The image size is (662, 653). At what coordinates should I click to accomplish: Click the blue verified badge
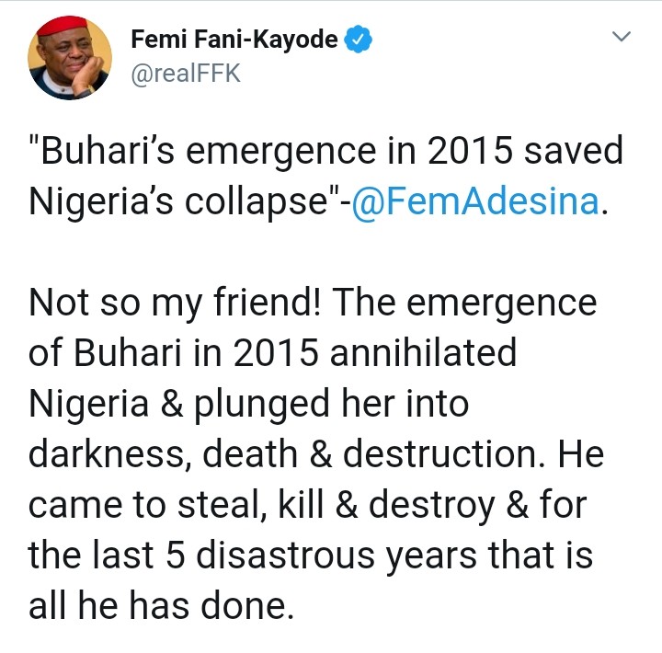click(x=357, y=40)
